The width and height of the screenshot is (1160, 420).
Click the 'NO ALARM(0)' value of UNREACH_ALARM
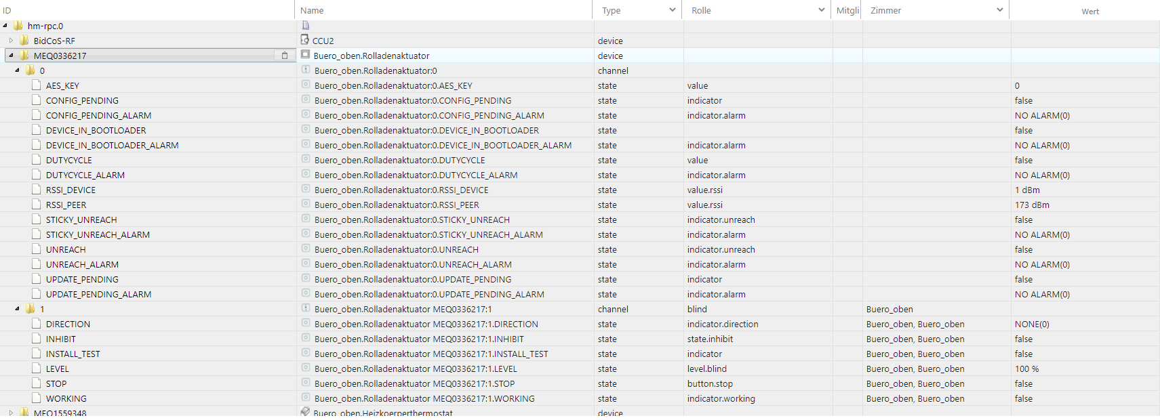click(x=1042, y=264)
